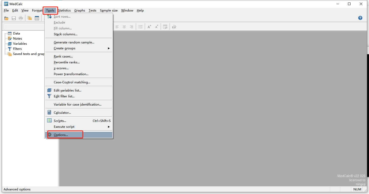Select Data in the left tree
The image size is (369, 194).
pyautogui.click(x=16, y=33)
